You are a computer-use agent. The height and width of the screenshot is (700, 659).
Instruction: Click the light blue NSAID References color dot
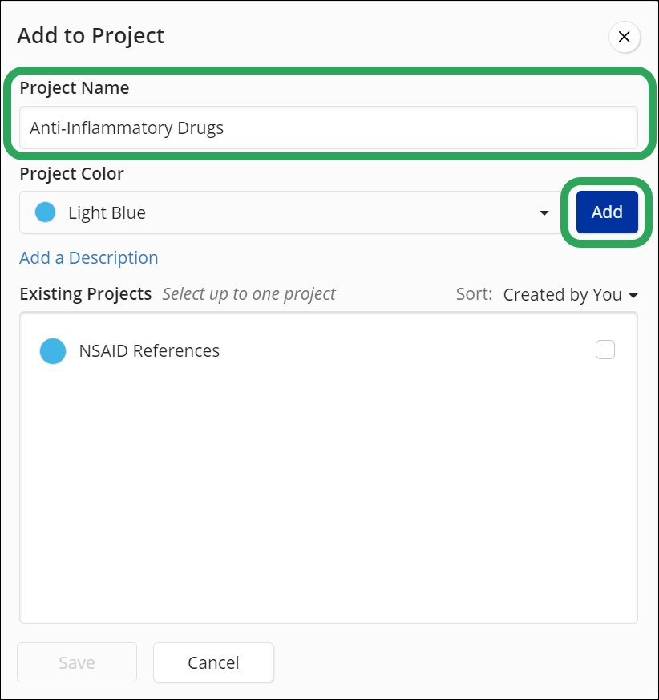point(53,351)
